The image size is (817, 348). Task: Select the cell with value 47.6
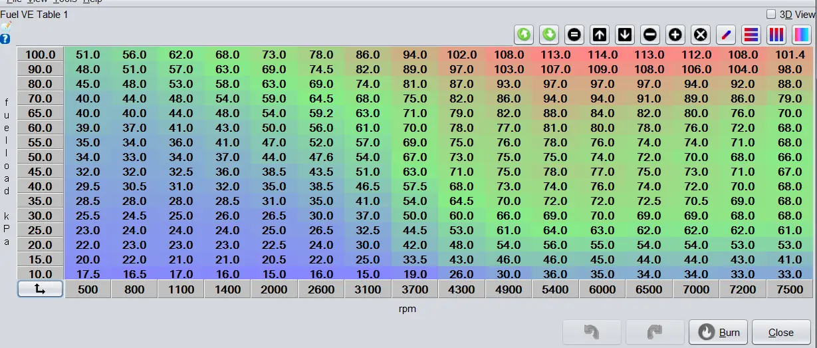[x=322, y=157]
